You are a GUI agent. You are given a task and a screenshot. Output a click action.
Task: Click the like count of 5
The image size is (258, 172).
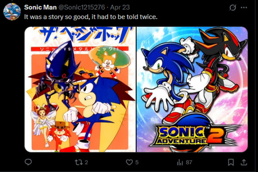click(x=137, y=162)
